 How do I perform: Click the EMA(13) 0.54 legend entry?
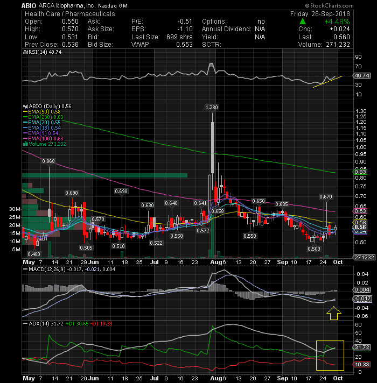coord(42,128)
